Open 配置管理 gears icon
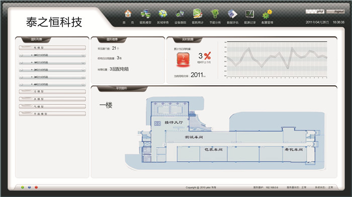 pos(267,14)
